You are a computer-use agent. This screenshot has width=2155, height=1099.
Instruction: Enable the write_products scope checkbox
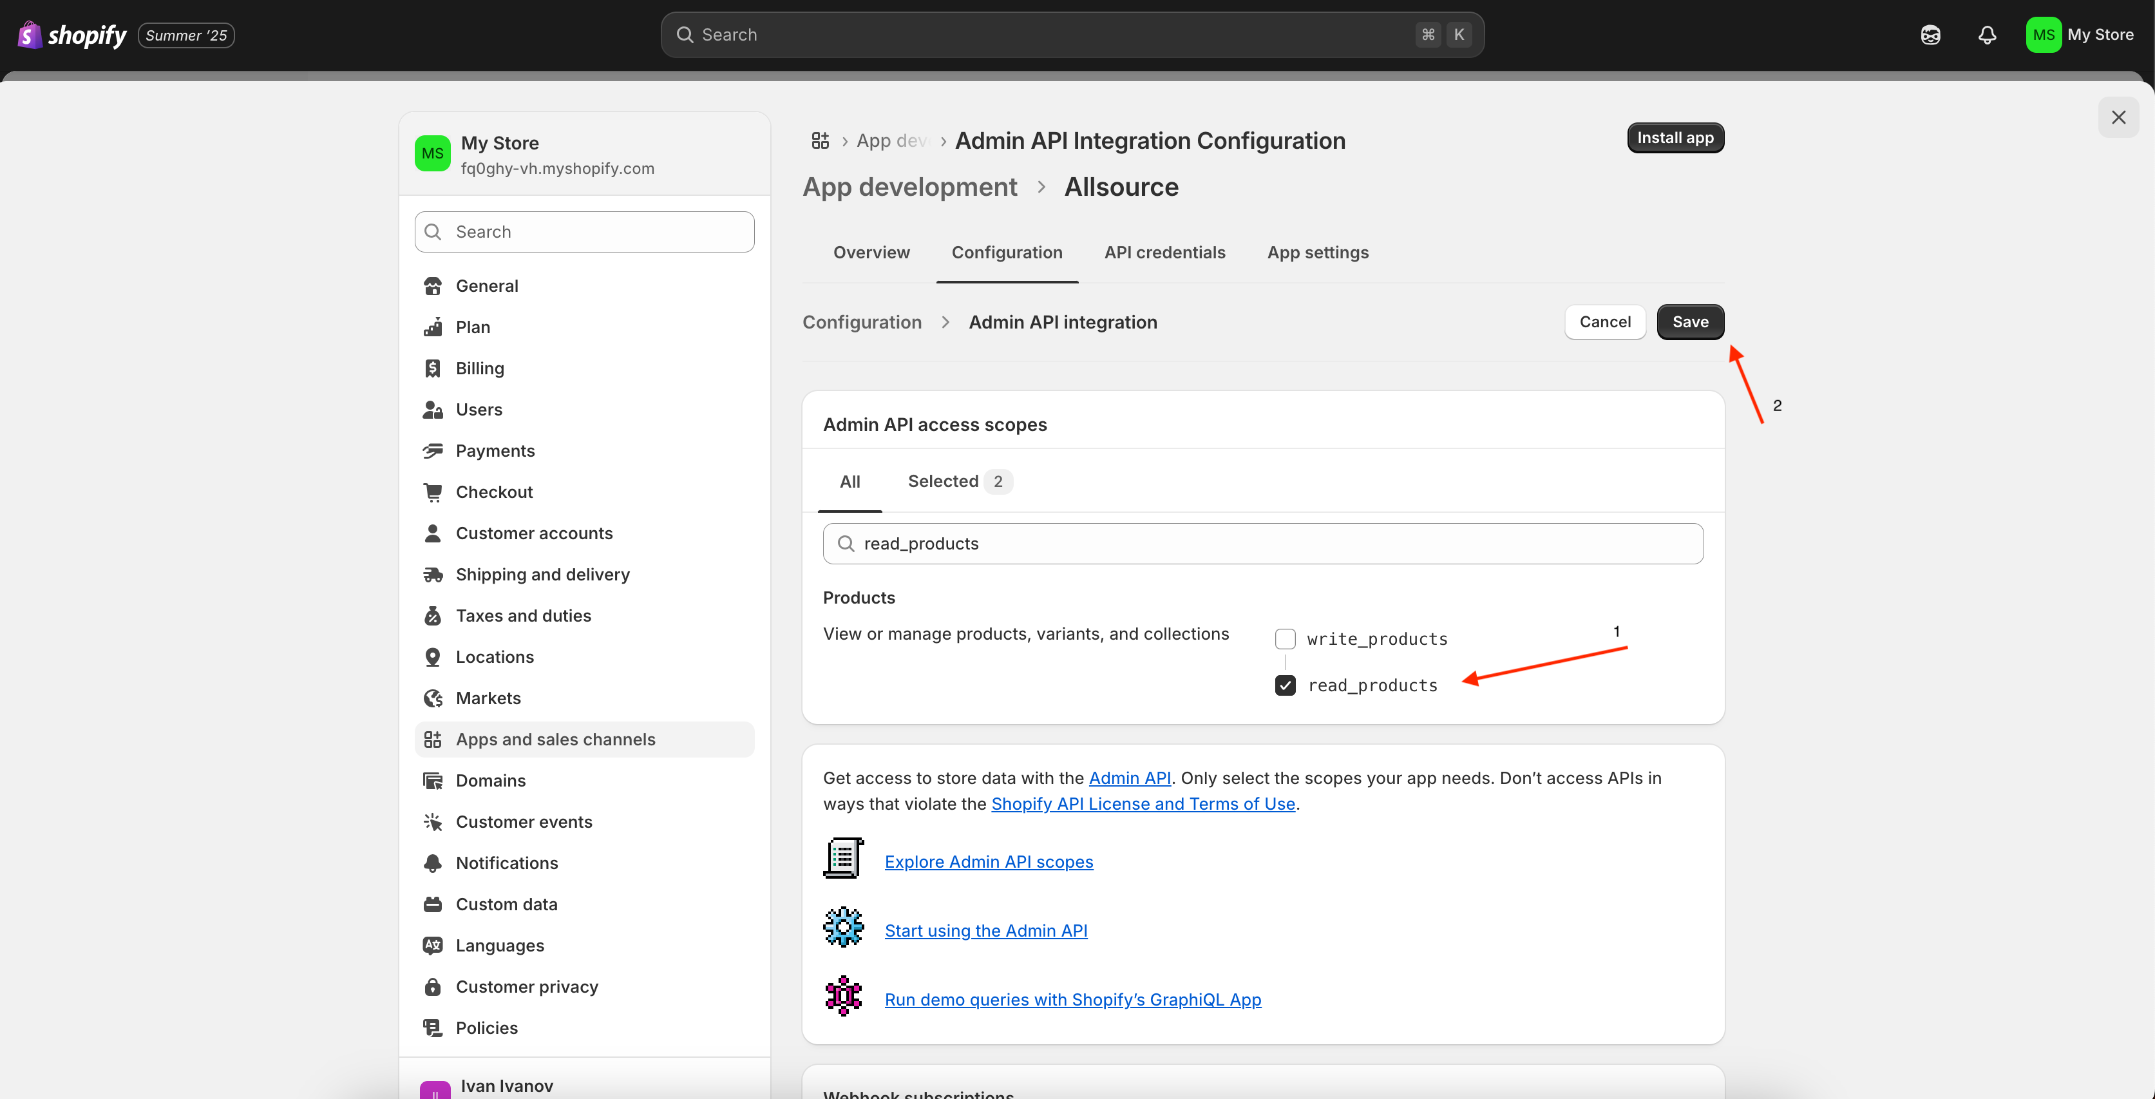(1285, 640)
